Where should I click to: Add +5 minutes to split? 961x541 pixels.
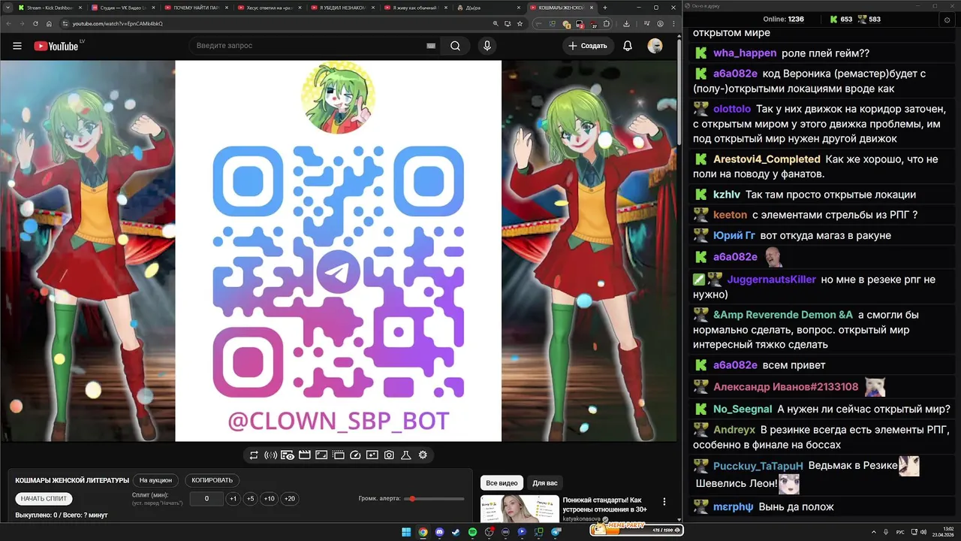(x=251, y=499)
